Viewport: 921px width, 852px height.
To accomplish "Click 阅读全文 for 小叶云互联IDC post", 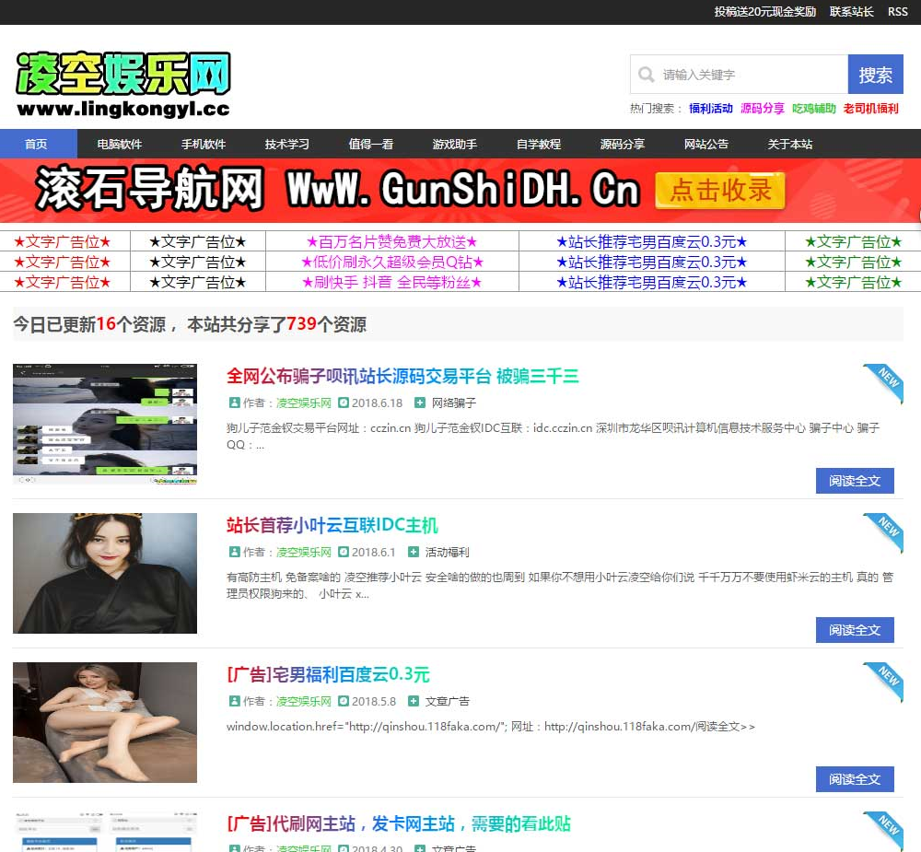I will [855, 630].
